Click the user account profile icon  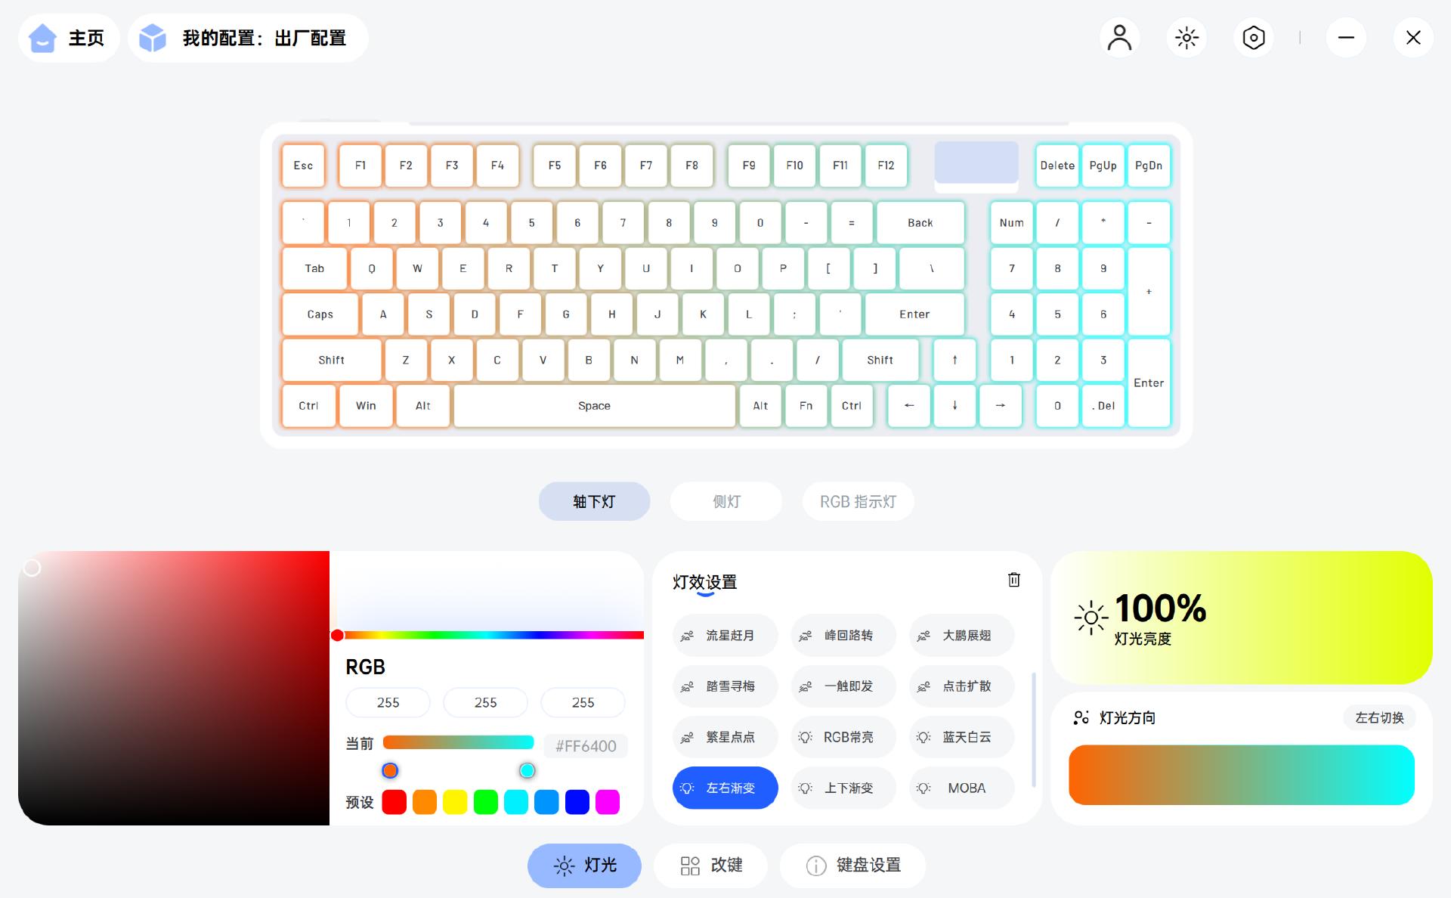coord(1119,38)
